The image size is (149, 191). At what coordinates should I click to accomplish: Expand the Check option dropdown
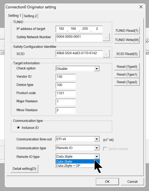[x=97, y=69]
